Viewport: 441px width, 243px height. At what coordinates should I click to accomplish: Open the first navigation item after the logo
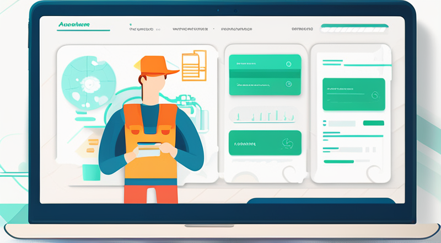coord(142,29)
